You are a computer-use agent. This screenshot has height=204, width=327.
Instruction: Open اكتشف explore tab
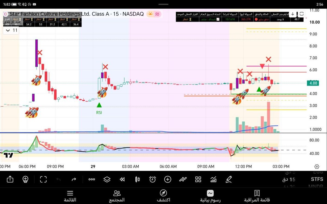[163, 196]
